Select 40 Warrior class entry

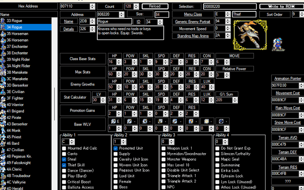(26, 105)
